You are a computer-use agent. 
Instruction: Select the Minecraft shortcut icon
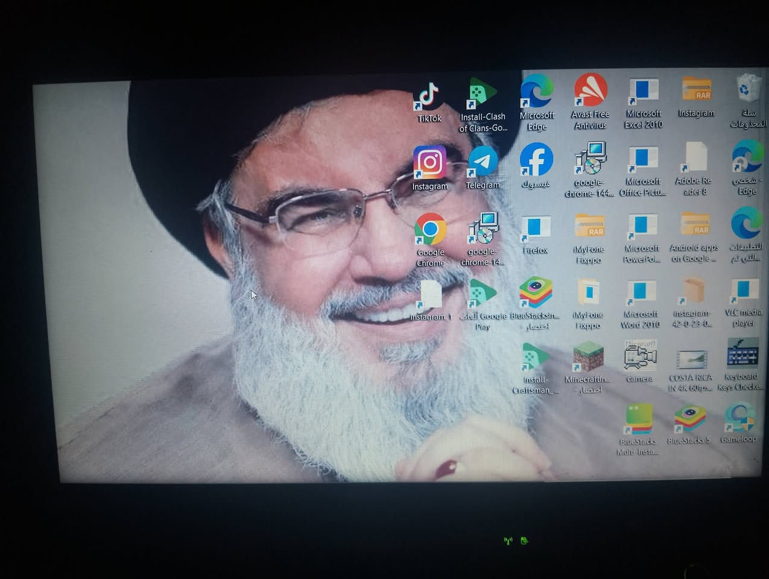tap(588, 357)
